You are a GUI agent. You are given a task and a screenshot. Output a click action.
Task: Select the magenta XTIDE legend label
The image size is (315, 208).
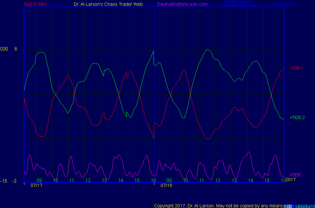(295, 175)
